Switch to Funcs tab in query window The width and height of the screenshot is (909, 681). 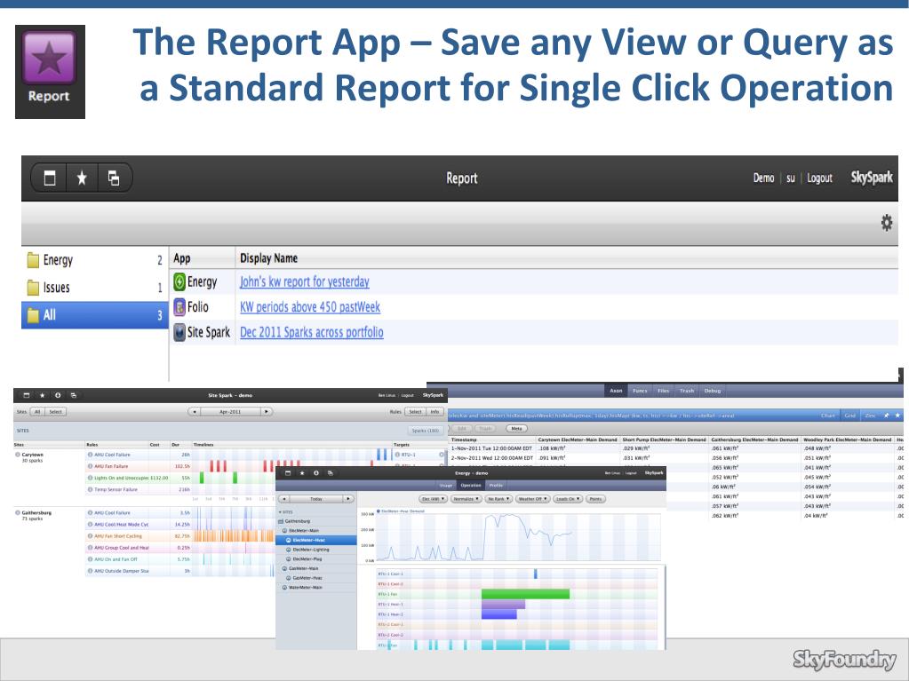(640, 391)
